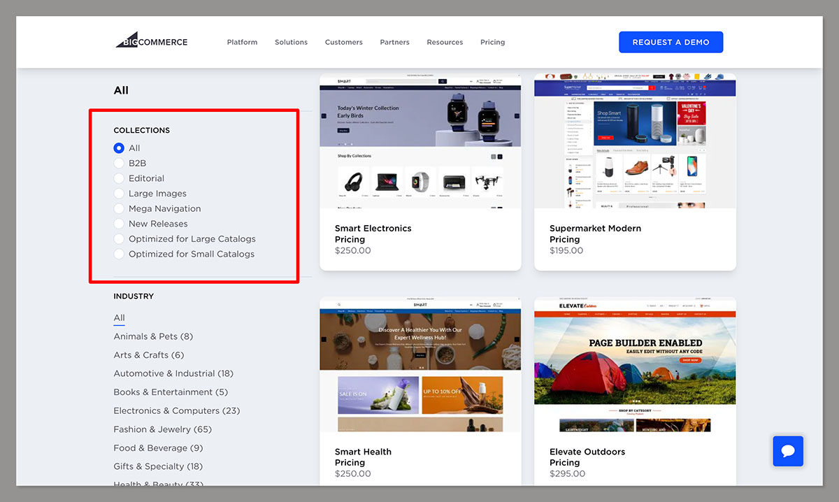
Task: Open the Platform menu
Action: tap(242, 42)
